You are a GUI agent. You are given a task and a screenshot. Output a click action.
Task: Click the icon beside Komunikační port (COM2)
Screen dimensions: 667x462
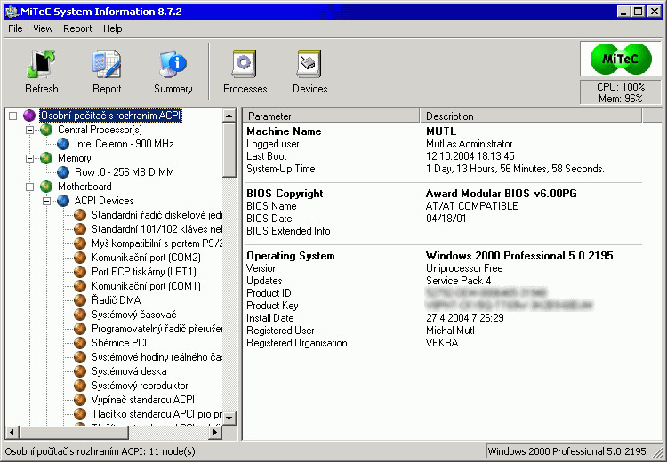click(80, 258)
